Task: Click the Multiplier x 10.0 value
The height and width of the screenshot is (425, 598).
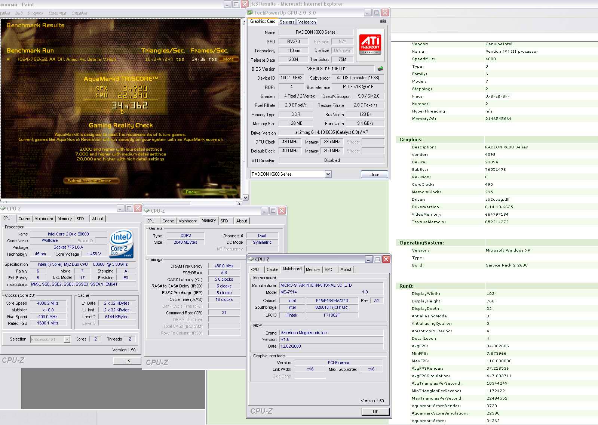Action: (48, 310)
